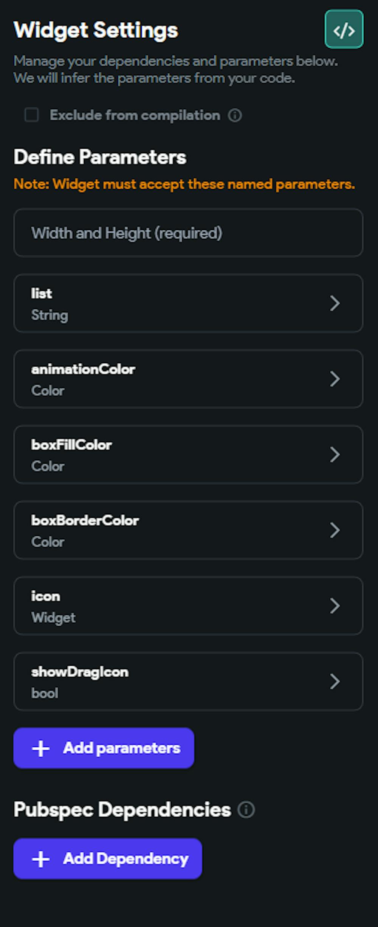Expand the boxFillColor parameter
This screenshot has height=927, width=378.
coord(336,455)
